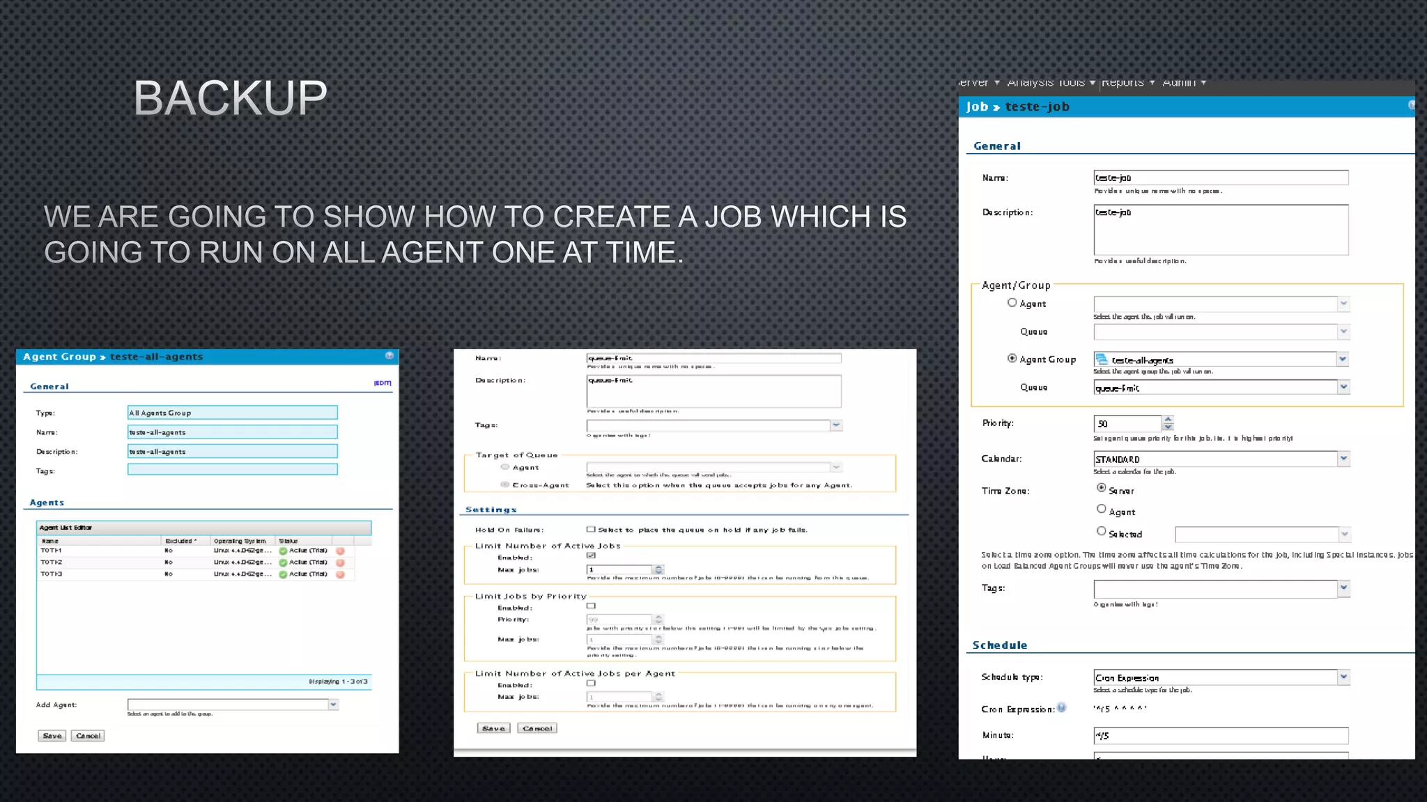Open Admin menu
1427x802 pixels.
pos(1185,82)
